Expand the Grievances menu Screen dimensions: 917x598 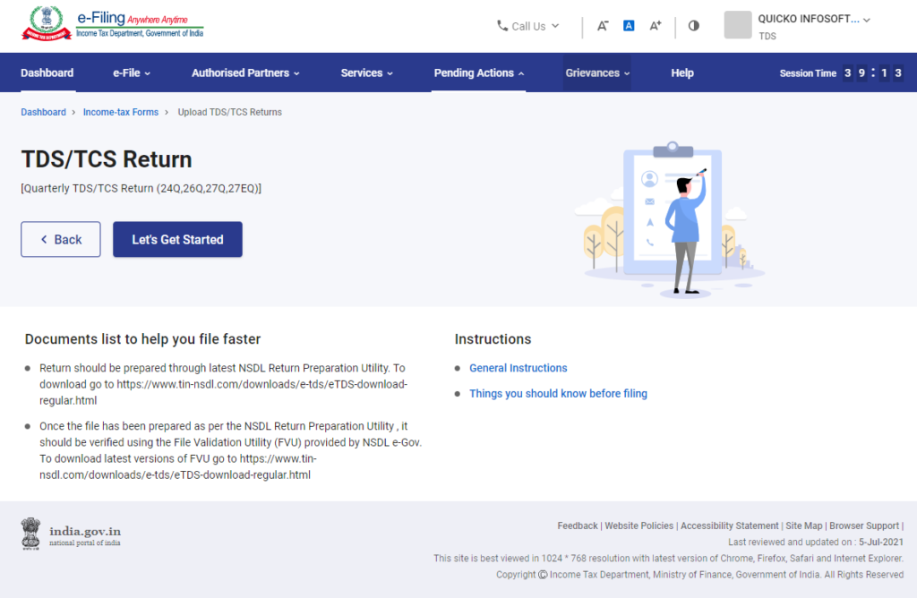(x=596, y=73)
